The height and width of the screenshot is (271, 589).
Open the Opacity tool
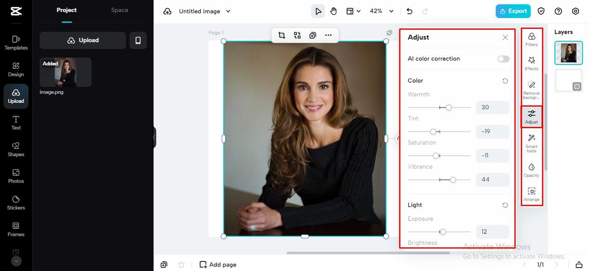[x=531, y=170]
